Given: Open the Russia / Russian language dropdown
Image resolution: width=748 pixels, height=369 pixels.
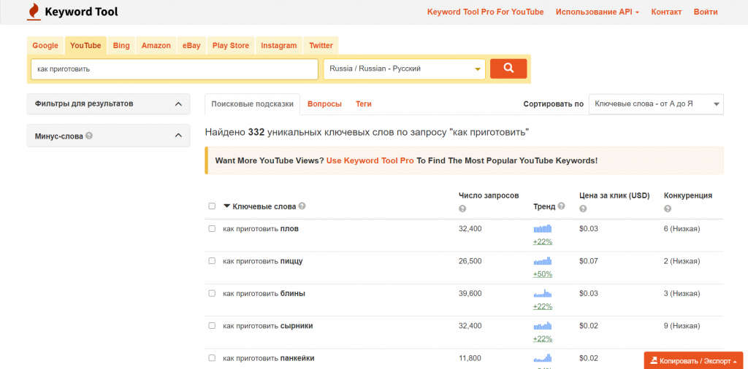Looking at the screenshot, I should (404, 69).
